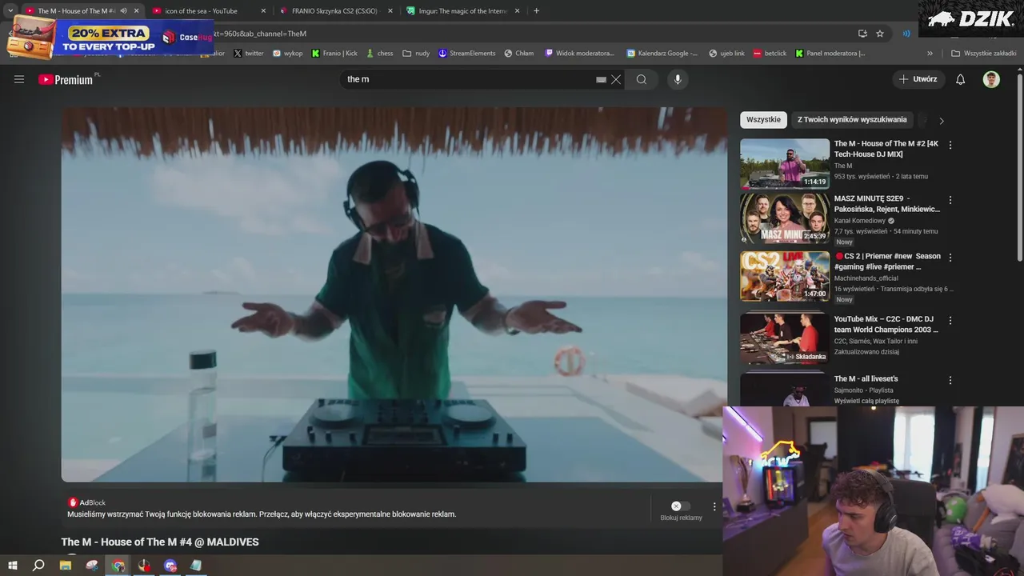Screen dimensions: 1024x576
Task: Open Panel moderatora bookmark
Action: click(830, 54)
